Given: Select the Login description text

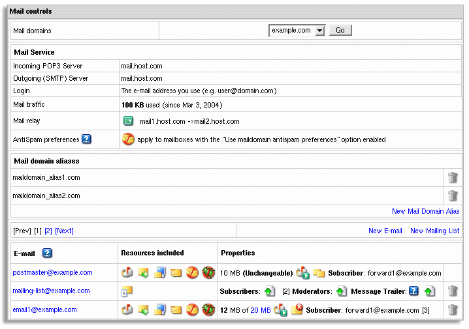Looking at the screenshot, I should (x=199, y=91).
